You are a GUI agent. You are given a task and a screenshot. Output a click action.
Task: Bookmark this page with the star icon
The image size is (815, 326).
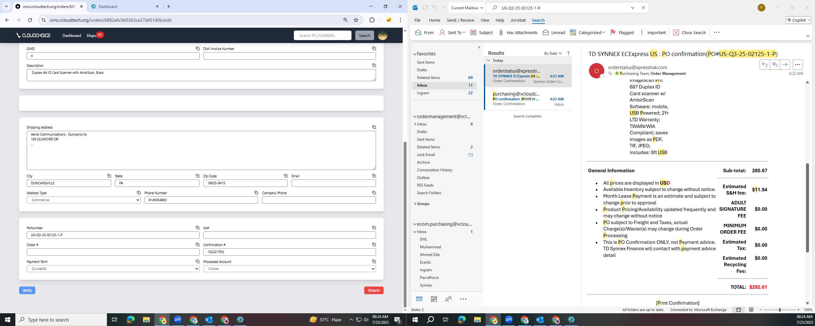[356, 20]
